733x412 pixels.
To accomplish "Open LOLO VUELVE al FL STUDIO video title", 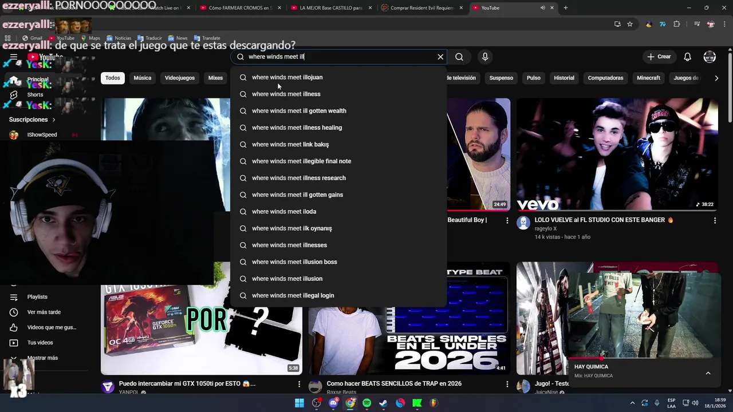I will click(x=604, y=220).
